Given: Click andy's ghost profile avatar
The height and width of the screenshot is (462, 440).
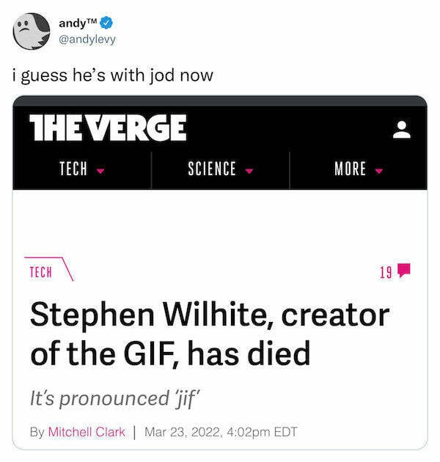Looking at the screenshot, I should [31, 30].
